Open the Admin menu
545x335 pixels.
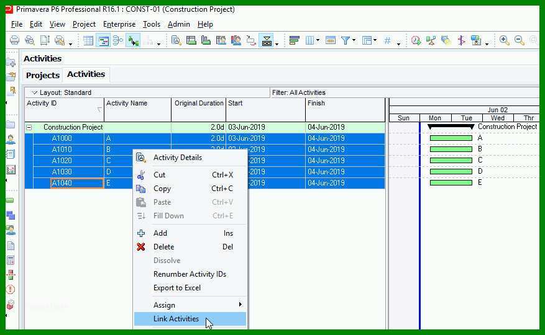[178, 24]
